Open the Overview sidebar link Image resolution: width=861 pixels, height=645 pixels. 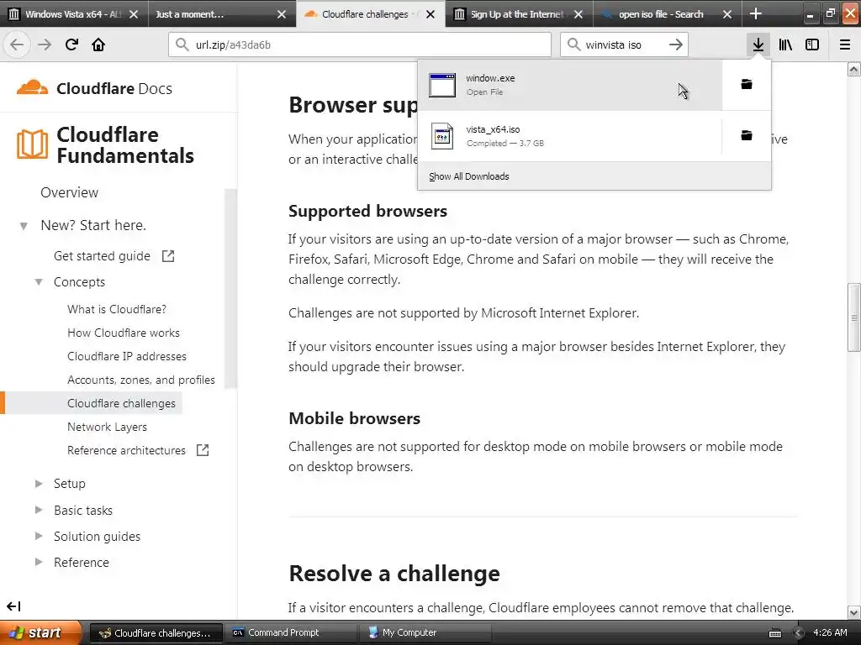point(69,192)
